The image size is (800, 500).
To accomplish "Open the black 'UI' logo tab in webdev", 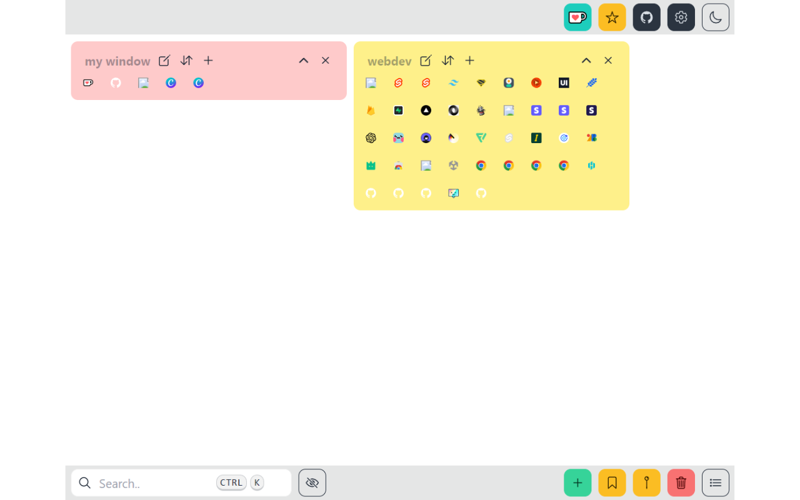I will point(564,82).
